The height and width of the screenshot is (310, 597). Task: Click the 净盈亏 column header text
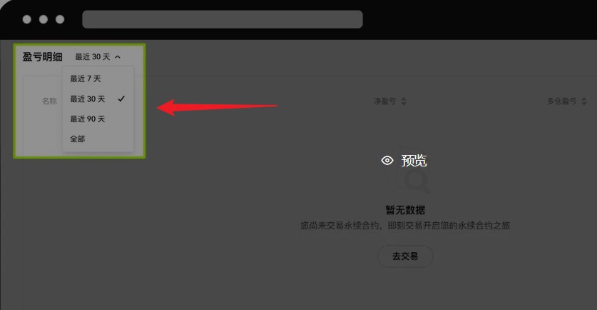(384, 101)
